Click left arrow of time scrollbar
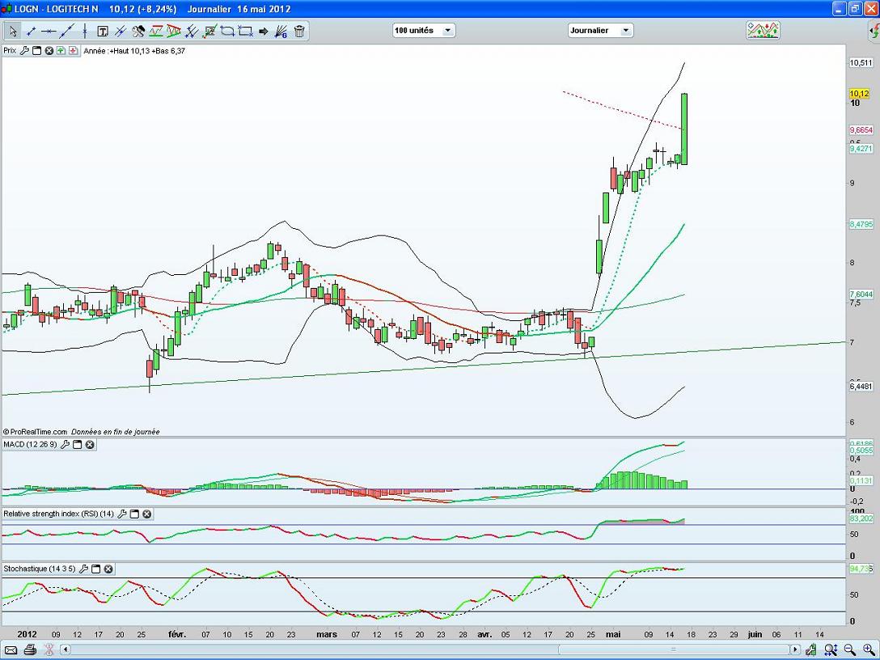 [x=66, y=649]
